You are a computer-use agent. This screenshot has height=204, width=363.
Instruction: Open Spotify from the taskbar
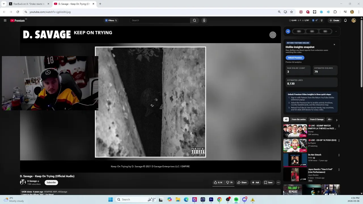coord(236,199)
